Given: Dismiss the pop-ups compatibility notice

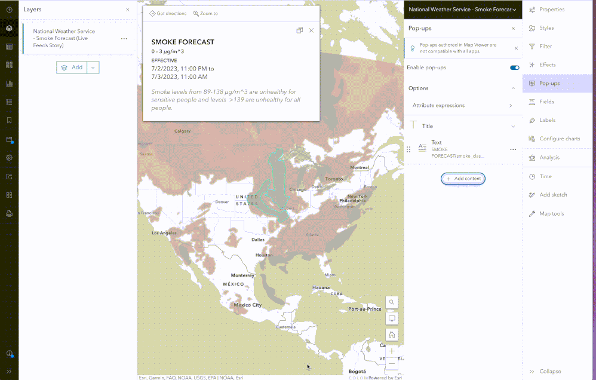Looking at the screenshot, I should point(516,48).
